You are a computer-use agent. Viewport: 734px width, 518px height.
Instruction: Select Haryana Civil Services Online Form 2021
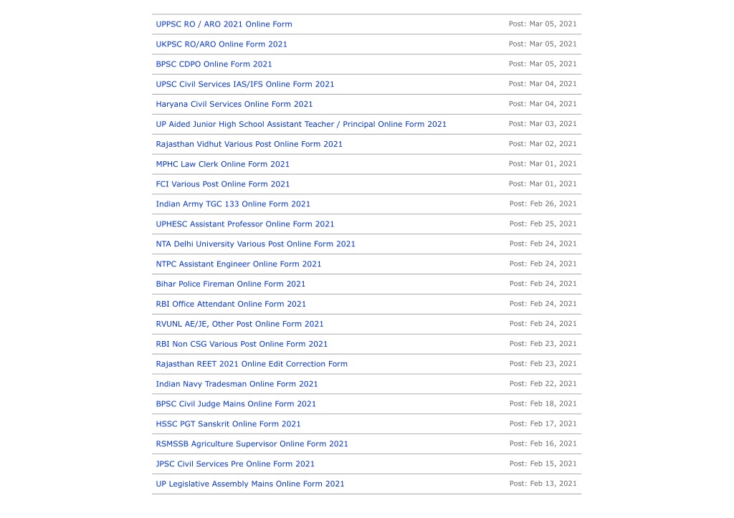tap(234, 105)
